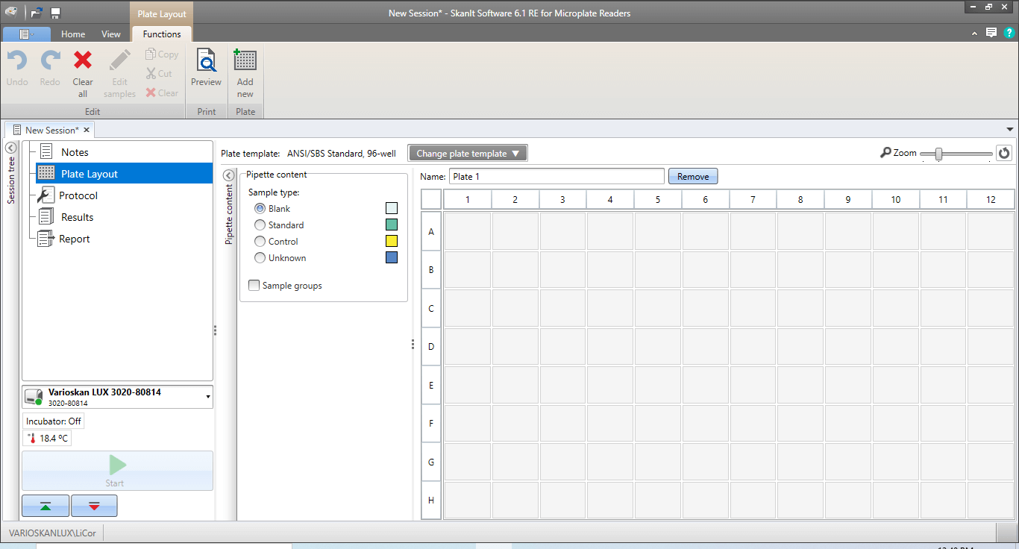
Task: Reset zoom with the circular arrow icon
Action: pyautogui.click(x=1004, y=153)
